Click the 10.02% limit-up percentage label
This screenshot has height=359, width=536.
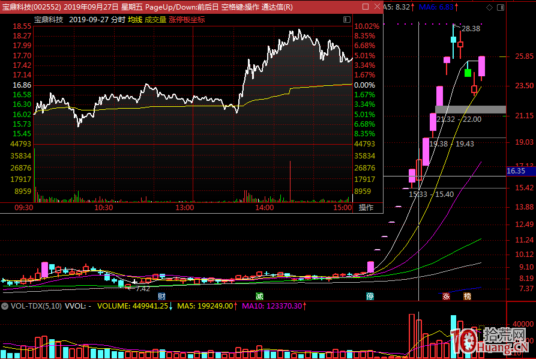[x=367, y=26]
